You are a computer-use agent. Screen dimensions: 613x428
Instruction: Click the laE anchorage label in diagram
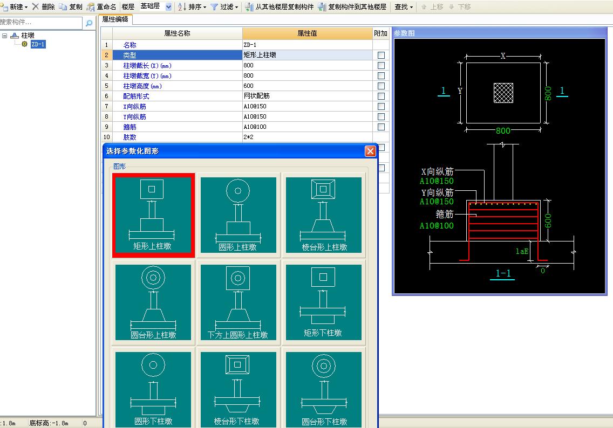522,252
